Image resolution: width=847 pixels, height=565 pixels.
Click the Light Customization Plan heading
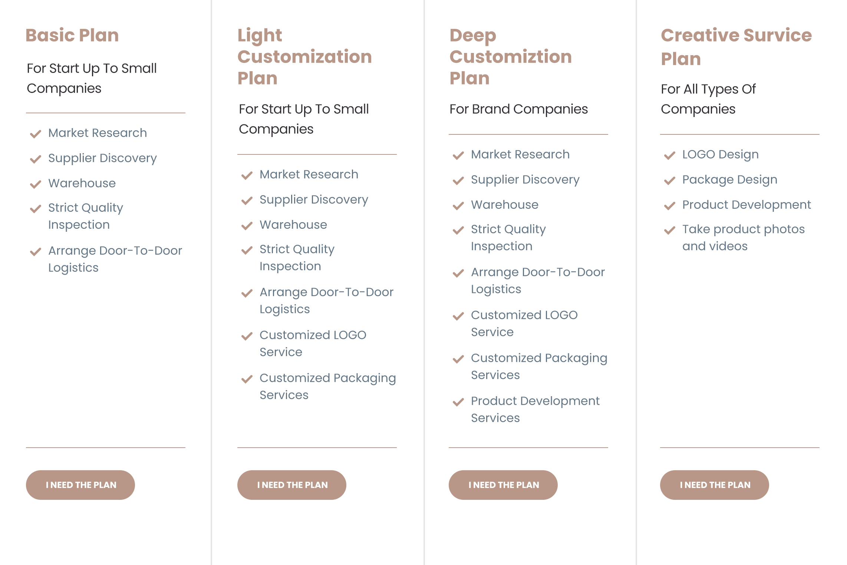pos(304,57)
